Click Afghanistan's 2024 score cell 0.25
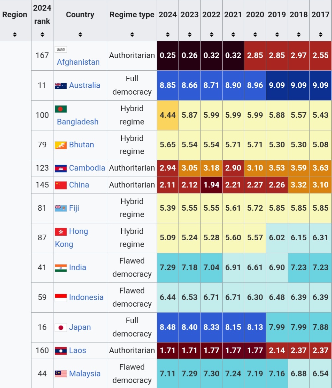Screen dimensions: 332x388 coord(167,55)
